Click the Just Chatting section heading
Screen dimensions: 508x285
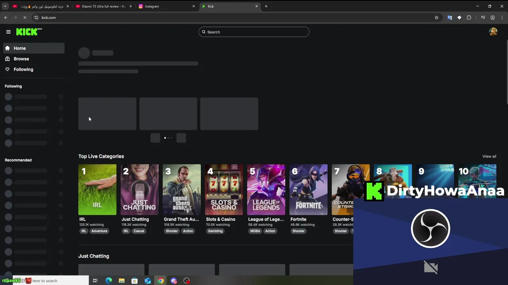pyautogui.click(x=94, y=256)
